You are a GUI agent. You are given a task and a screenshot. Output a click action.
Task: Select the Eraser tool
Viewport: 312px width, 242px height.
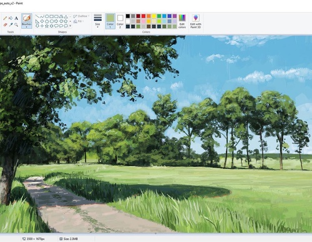(5, 24)
